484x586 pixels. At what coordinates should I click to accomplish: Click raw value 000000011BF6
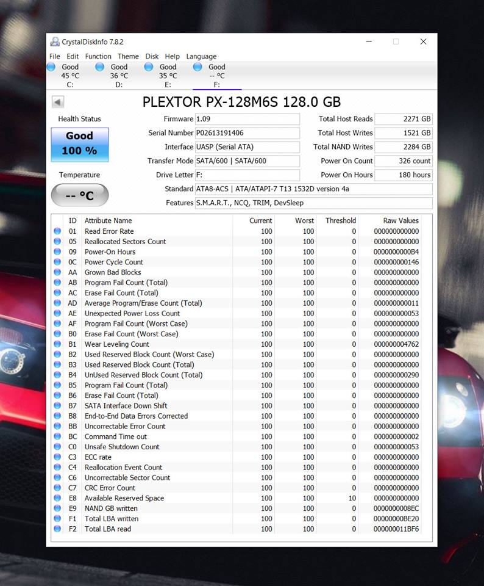tap(396, 529)
